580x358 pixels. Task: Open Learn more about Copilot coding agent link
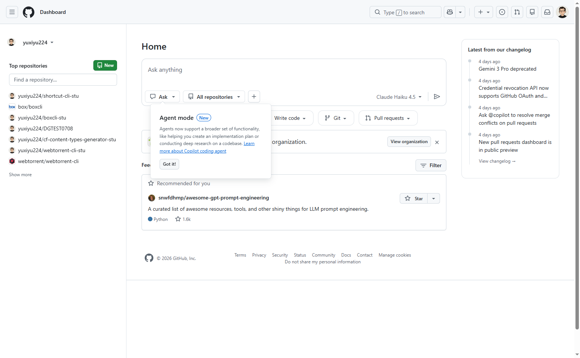tap(207, 147)
